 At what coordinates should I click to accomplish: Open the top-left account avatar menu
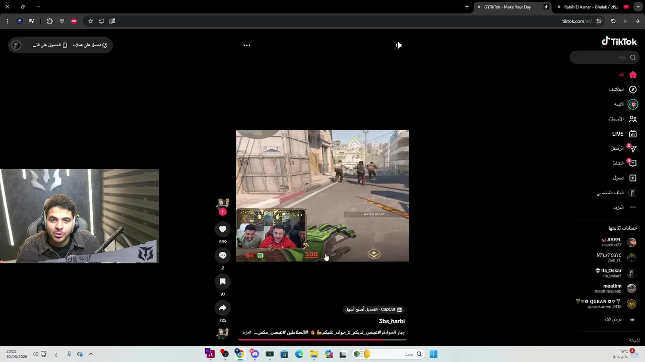click(x=16, y=45)
